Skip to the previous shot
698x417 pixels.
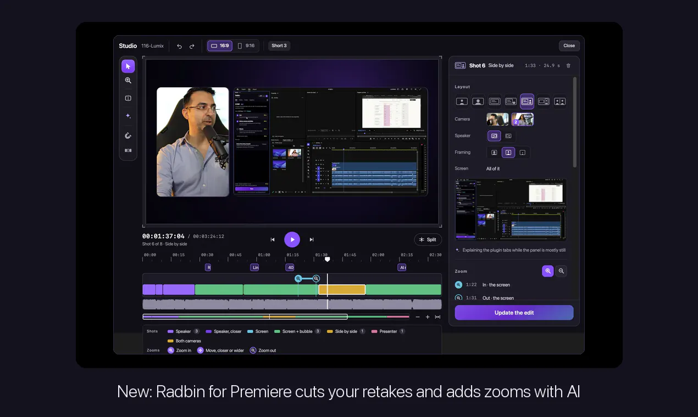(x=273, y=240)
